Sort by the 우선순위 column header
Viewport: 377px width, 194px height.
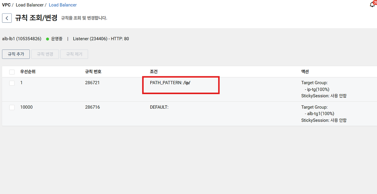pos(28,72)
